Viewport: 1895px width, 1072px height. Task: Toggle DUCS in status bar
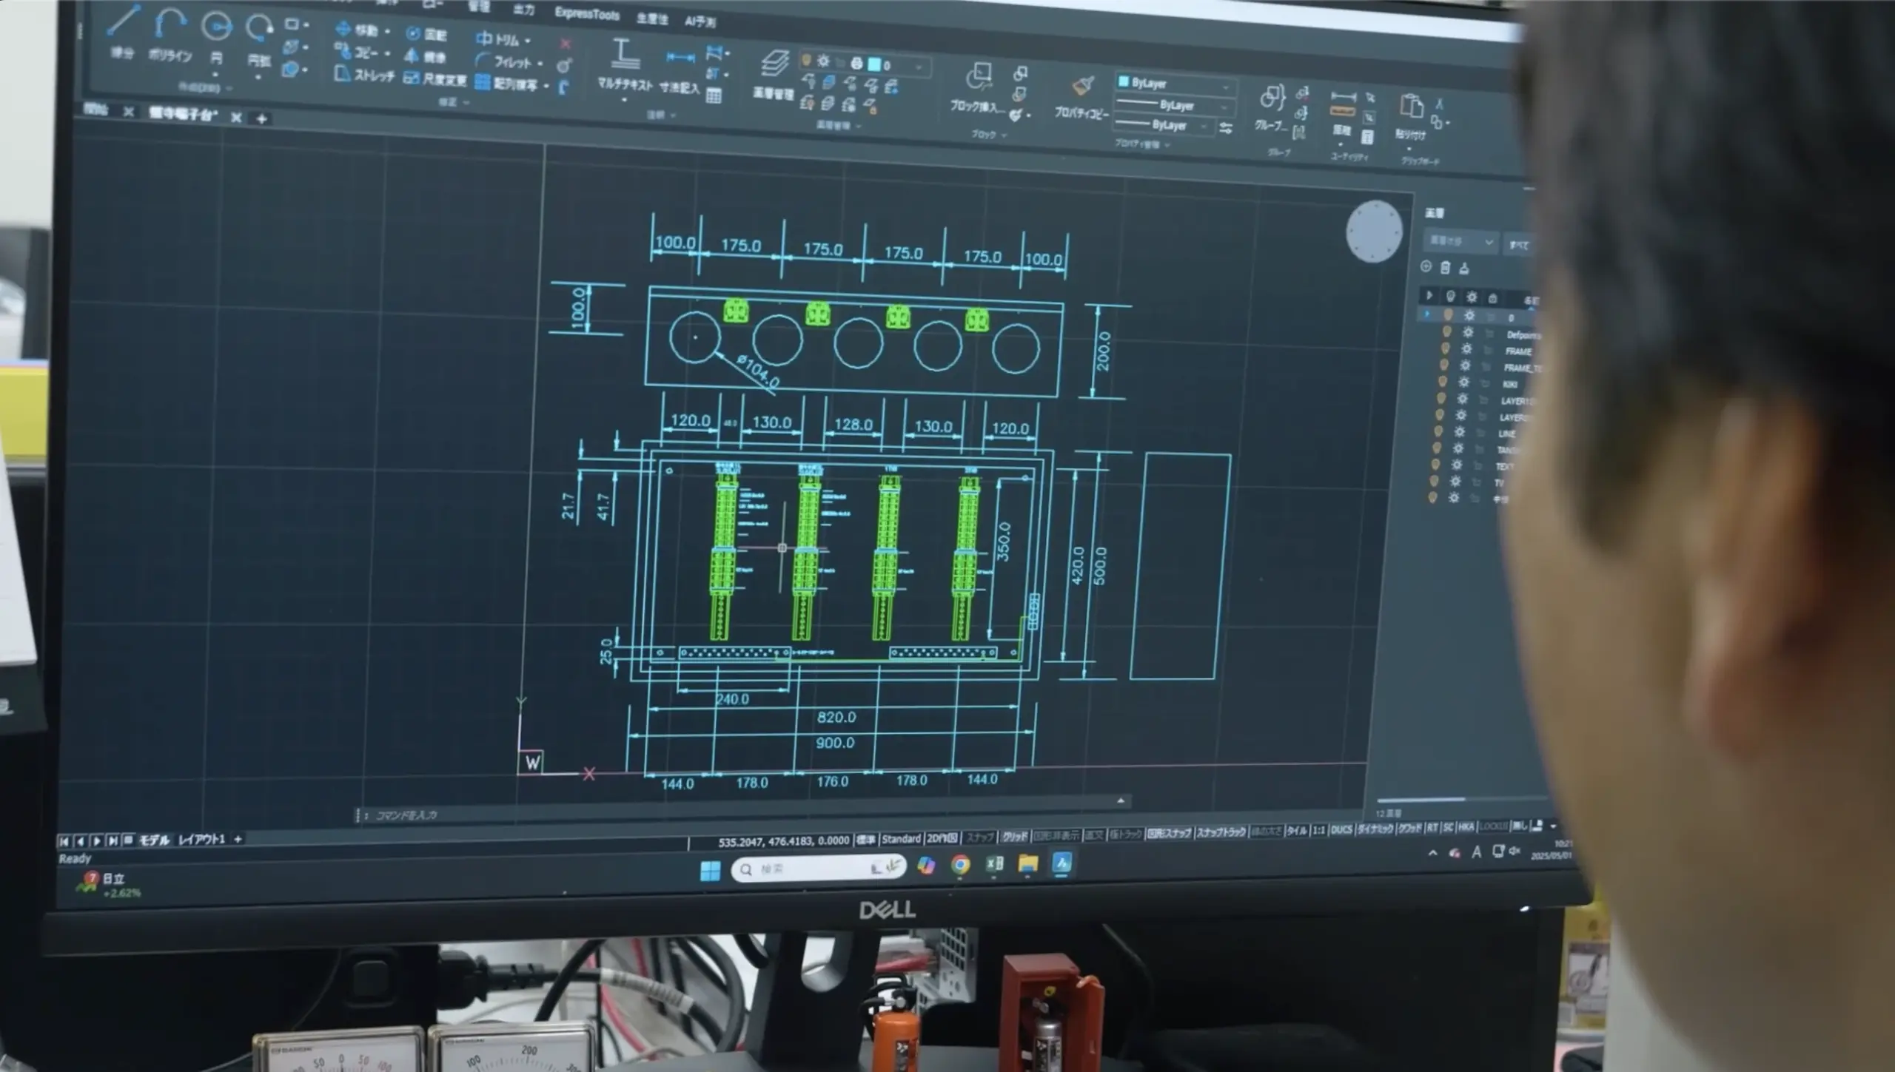pos(1341,830)
